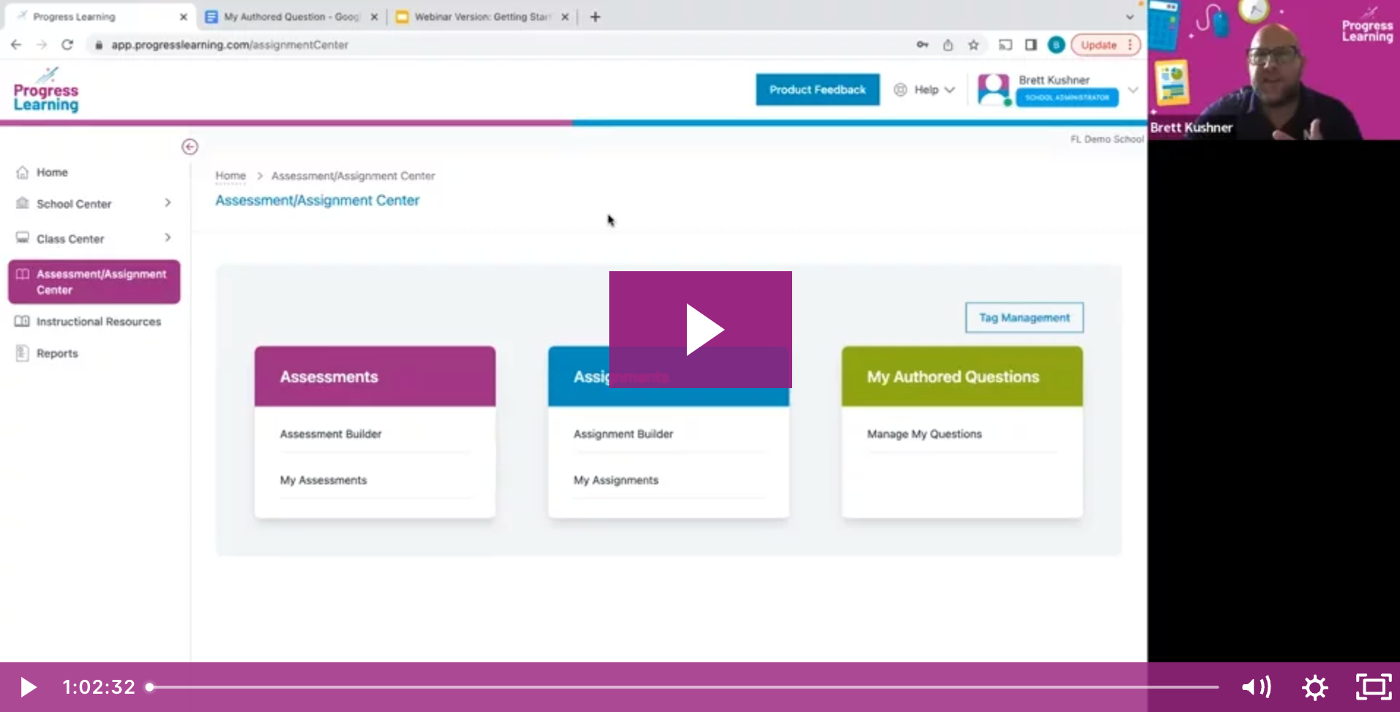Click Brett Kushner's profile avatar
The width and height of the screenshot is (1400, 712).
click(x=993, y=89)
